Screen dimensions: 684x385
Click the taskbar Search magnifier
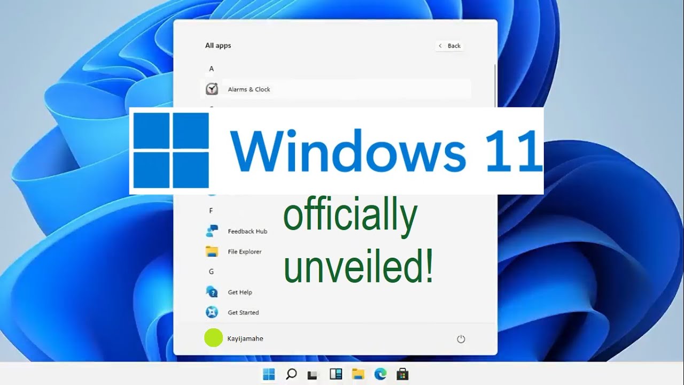pos(291,374)
